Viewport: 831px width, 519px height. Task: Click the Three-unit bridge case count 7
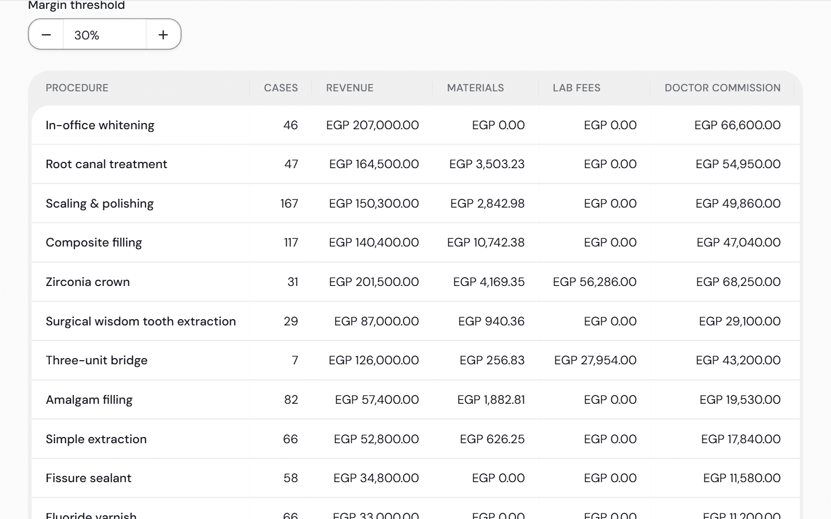click(295, 360)
